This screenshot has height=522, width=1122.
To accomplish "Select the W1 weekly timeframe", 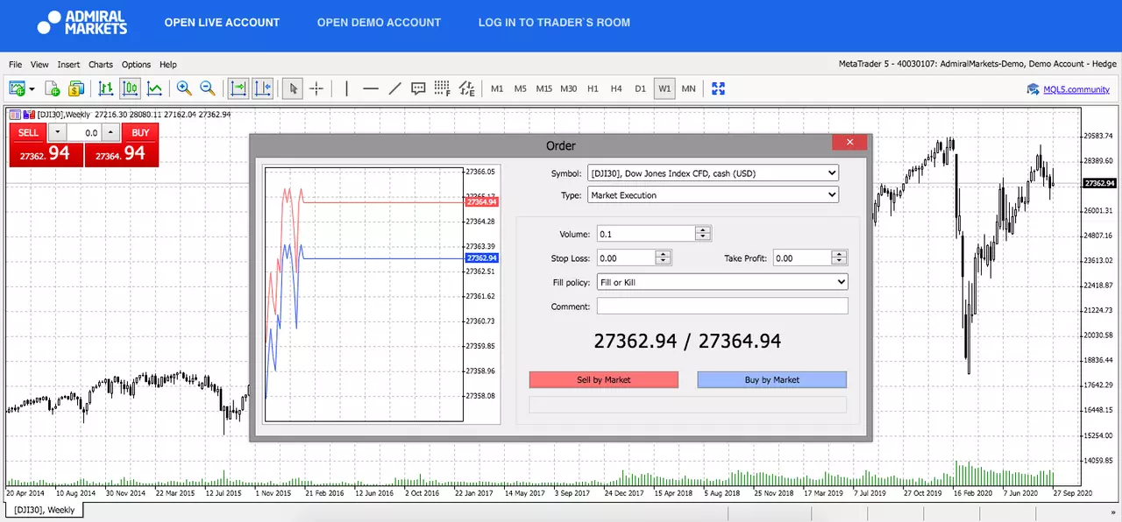I will 664,89.
